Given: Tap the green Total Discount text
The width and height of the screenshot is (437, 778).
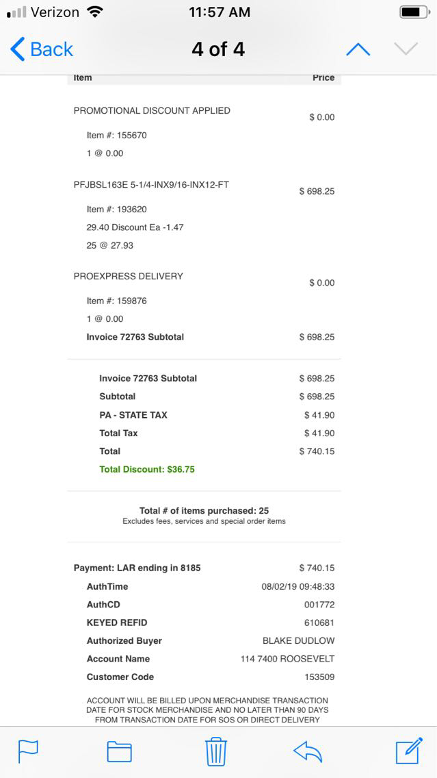Looking at the screenshot, I should tap(147, 469).
